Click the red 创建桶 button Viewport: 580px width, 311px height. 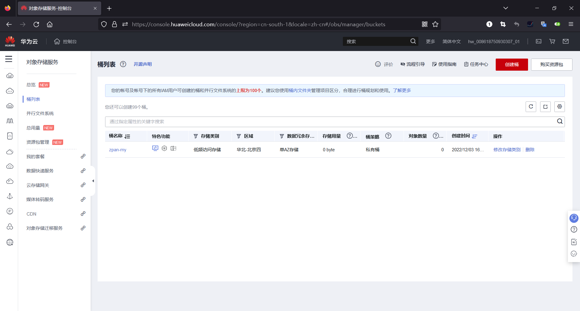(x=512, y=64)
